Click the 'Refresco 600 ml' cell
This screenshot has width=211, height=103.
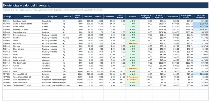pyautogui.click(x=27, y=74)
